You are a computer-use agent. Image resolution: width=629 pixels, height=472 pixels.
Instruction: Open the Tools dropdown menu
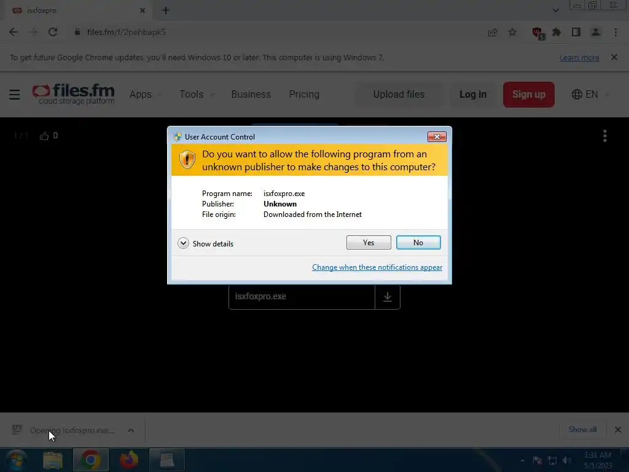pyautogui.click(x=197, y=94)
